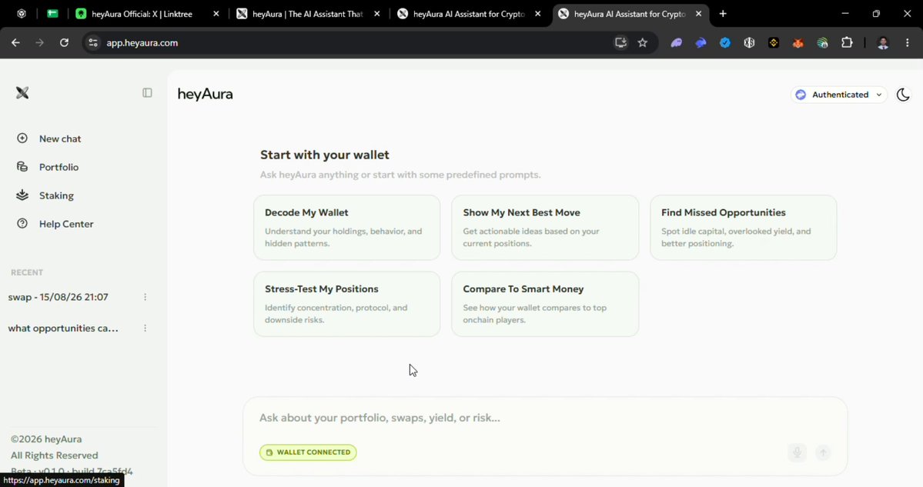923x487 pixels.
Task: Close 'heyAura | The AI Assistant That' tab
Action: click(376, 14)
